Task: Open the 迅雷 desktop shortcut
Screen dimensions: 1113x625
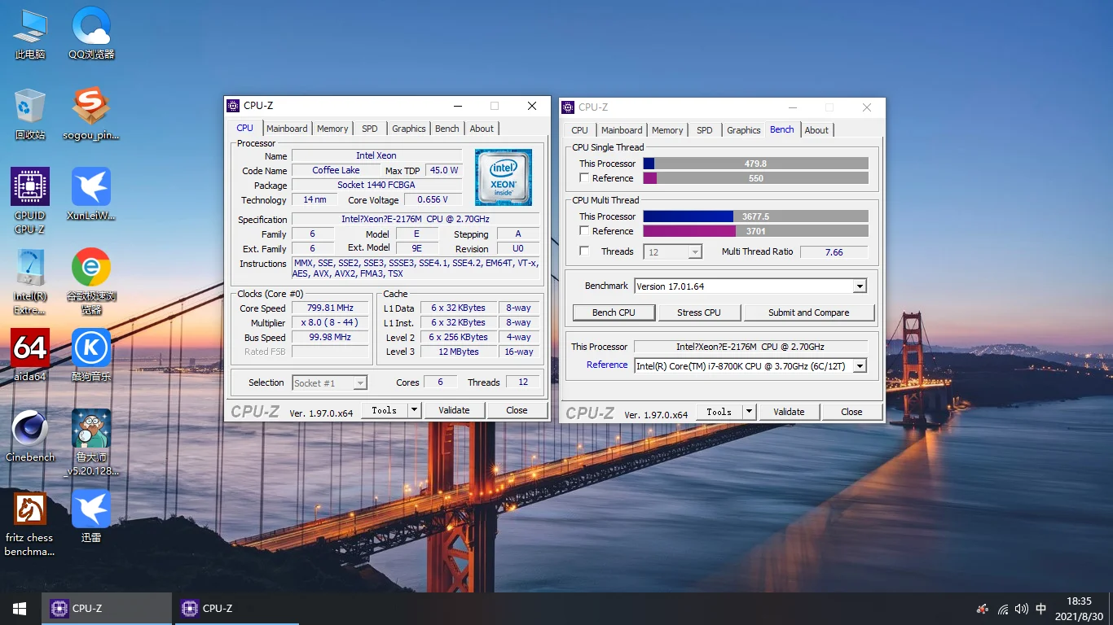Action: click(x=91, y=517)
